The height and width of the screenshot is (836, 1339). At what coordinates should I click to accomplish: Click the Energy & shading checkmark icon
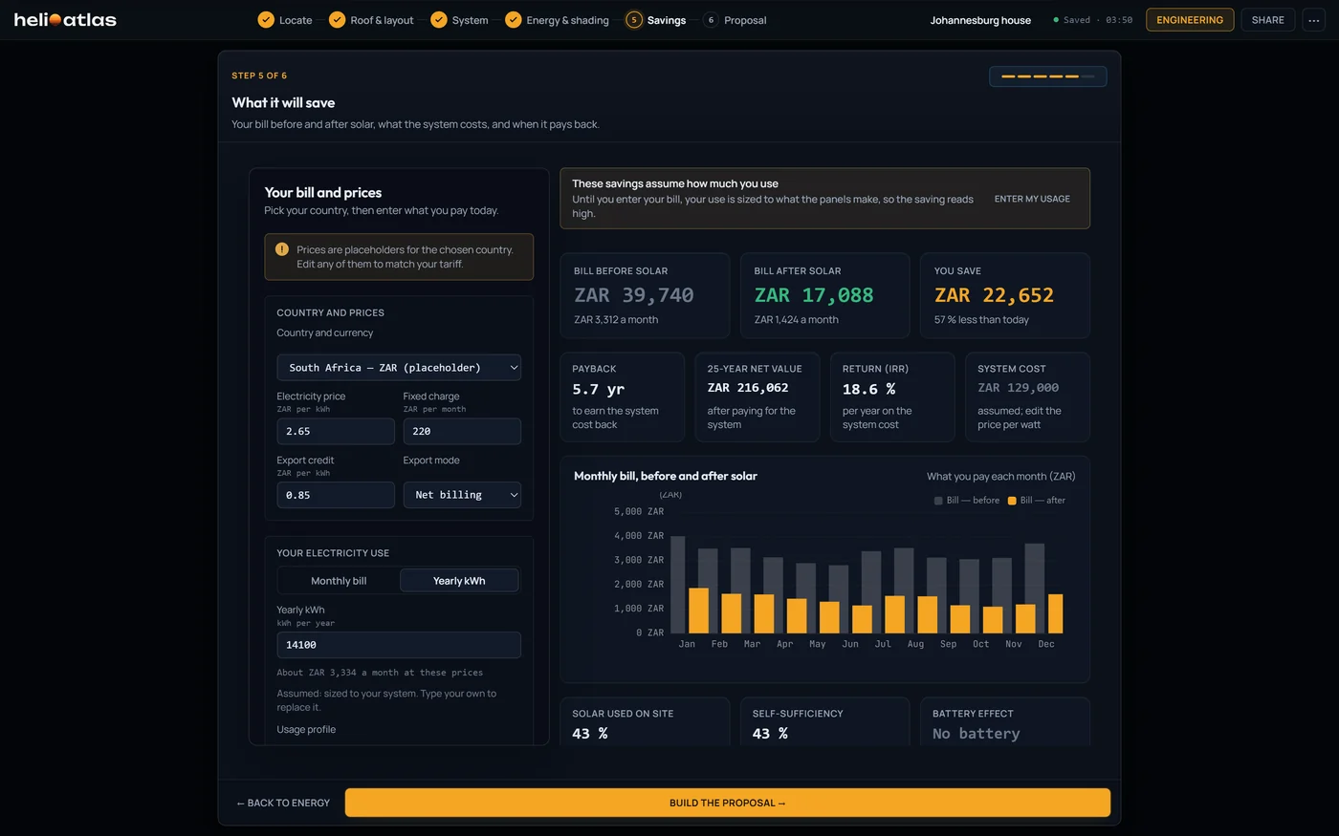514,20
